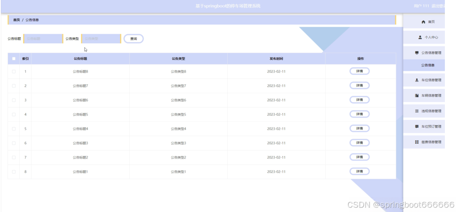The height and width of the screenshot is (212, 456).
Task: Click the person icon beside 个人中心
Action: 420,37
